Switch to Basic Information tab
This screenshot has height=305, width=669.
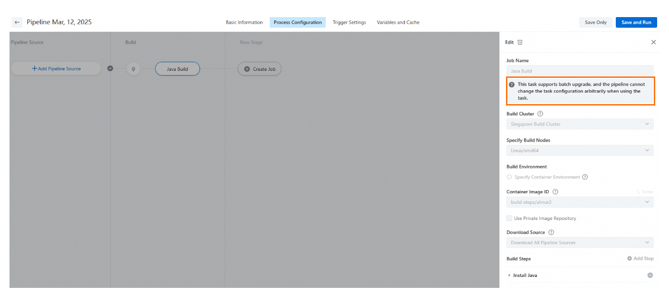[x=244, y=22]
